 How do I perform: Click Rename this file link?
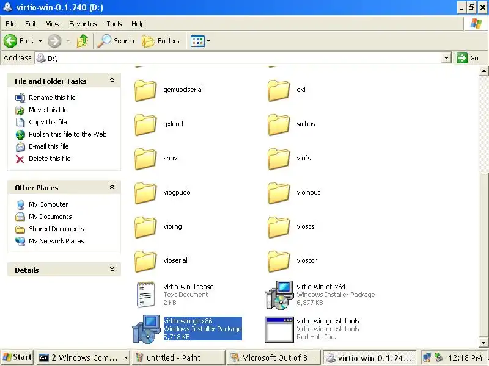52,98
